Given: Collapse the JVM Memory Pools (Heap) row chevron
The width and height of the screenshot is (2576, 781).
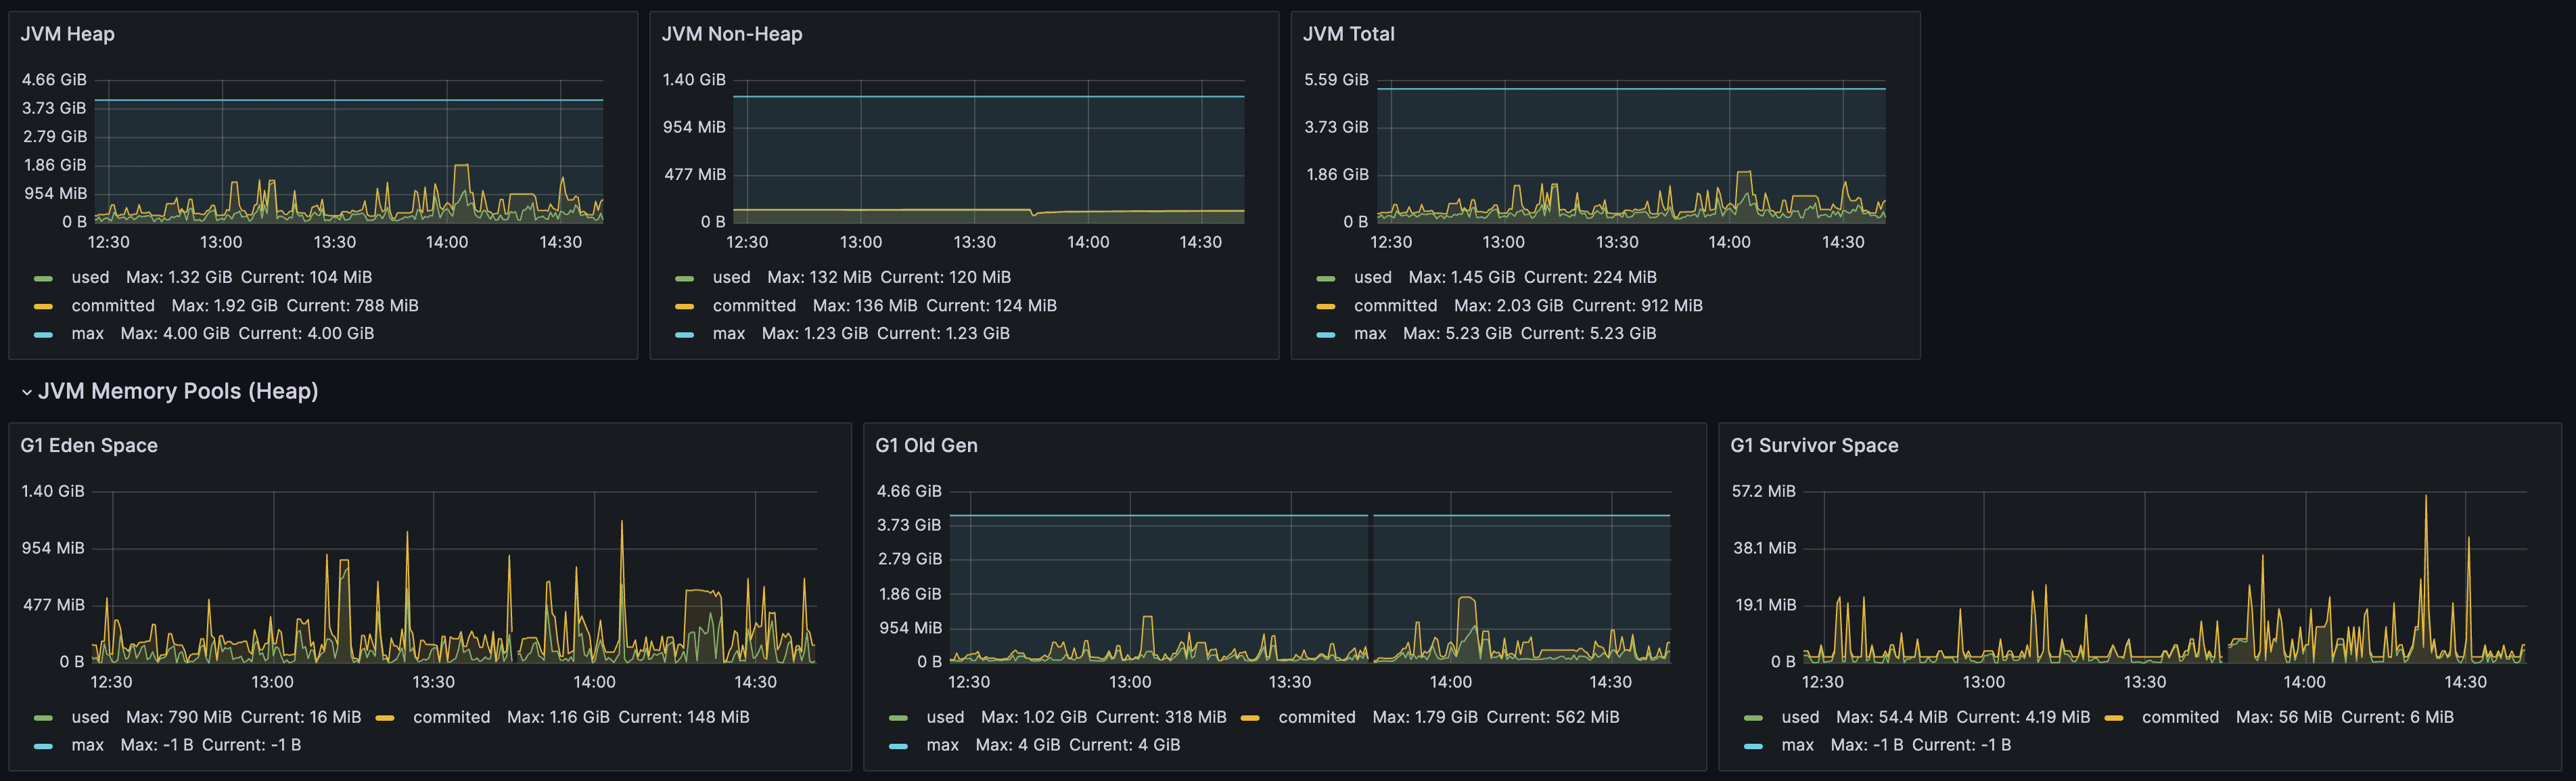Looking at the screenshot, I should click(x=26, y=392).
